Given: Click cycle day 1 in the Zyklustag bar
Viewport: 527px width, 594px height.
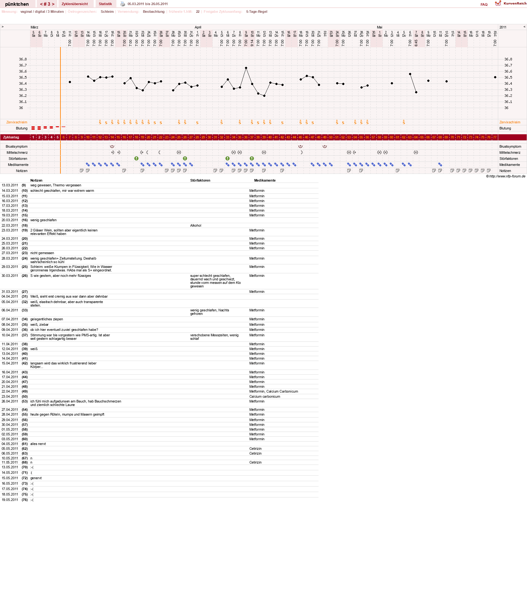Looking at the screenshot, I should coord(33,137).
